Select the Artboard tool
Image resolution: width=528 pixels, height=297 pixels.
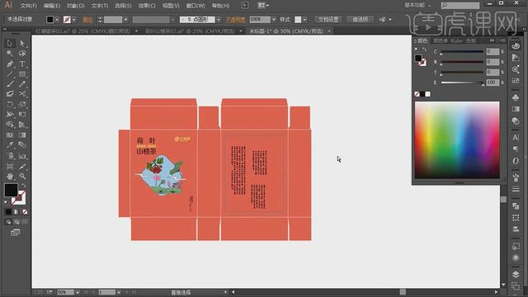tap(10, 166)
